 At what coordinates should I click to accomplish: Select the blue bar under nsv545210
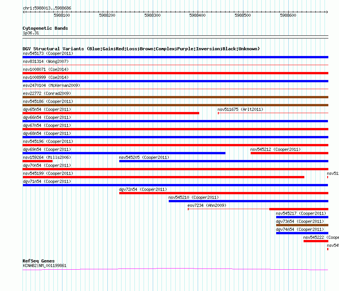coord(248,201)
